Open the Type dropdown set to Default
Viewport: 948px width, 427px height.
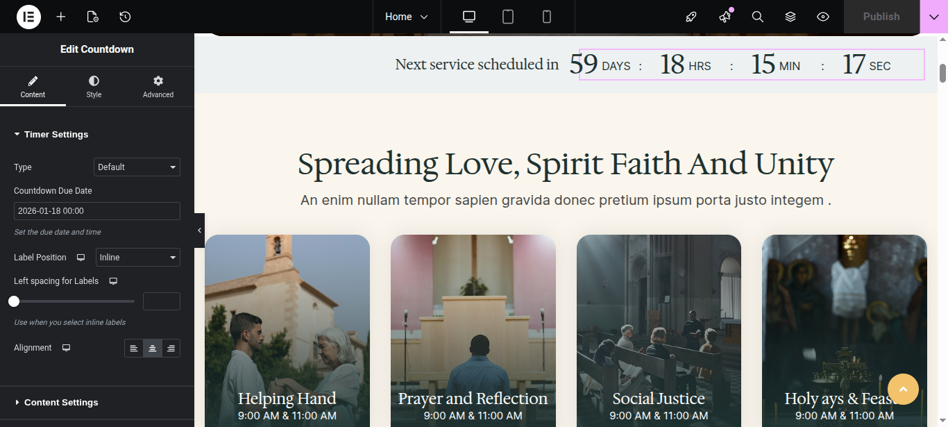pos(137,167)
